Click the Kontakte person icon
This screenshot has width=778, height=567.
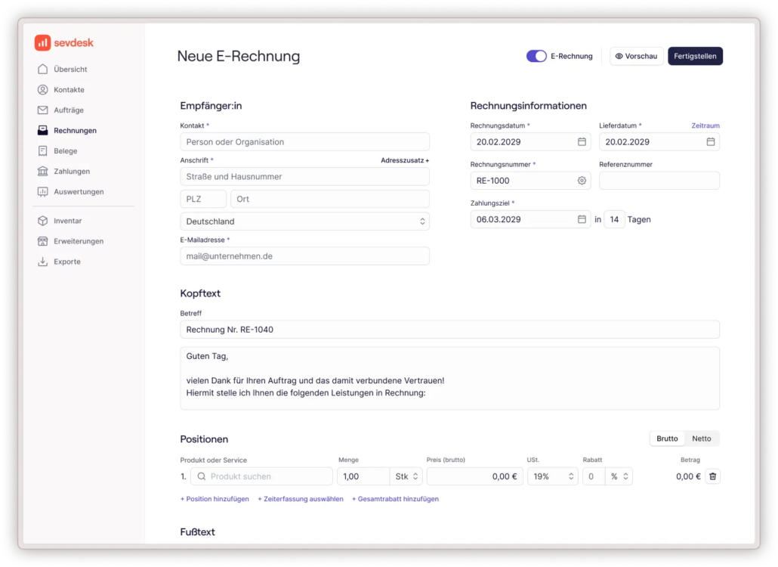42,89
